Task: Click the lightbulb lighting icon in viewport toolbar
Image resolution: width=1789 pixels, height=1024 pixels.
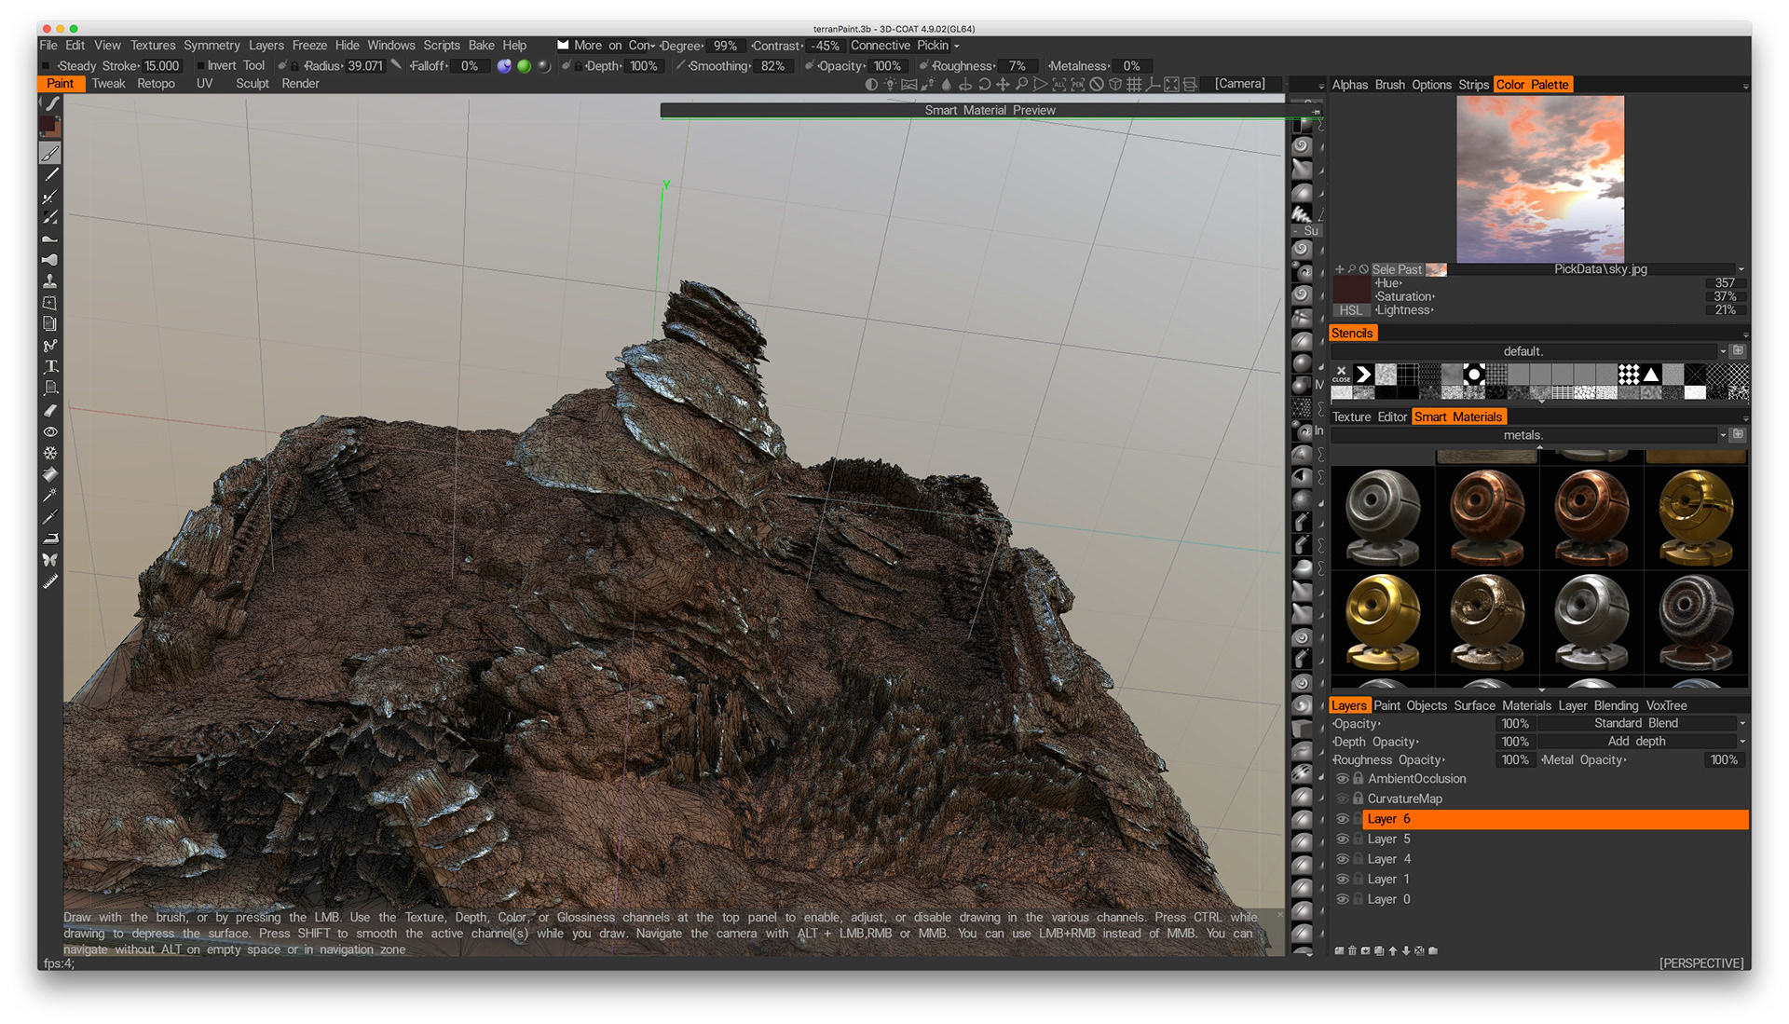Action: coord(890,85)
